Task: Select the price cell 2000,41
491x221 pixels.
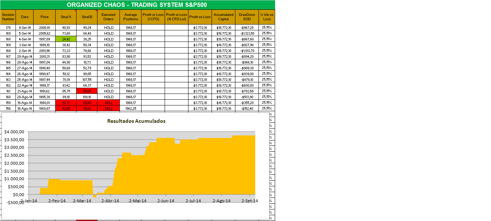Action: click(x=44, y=27)
